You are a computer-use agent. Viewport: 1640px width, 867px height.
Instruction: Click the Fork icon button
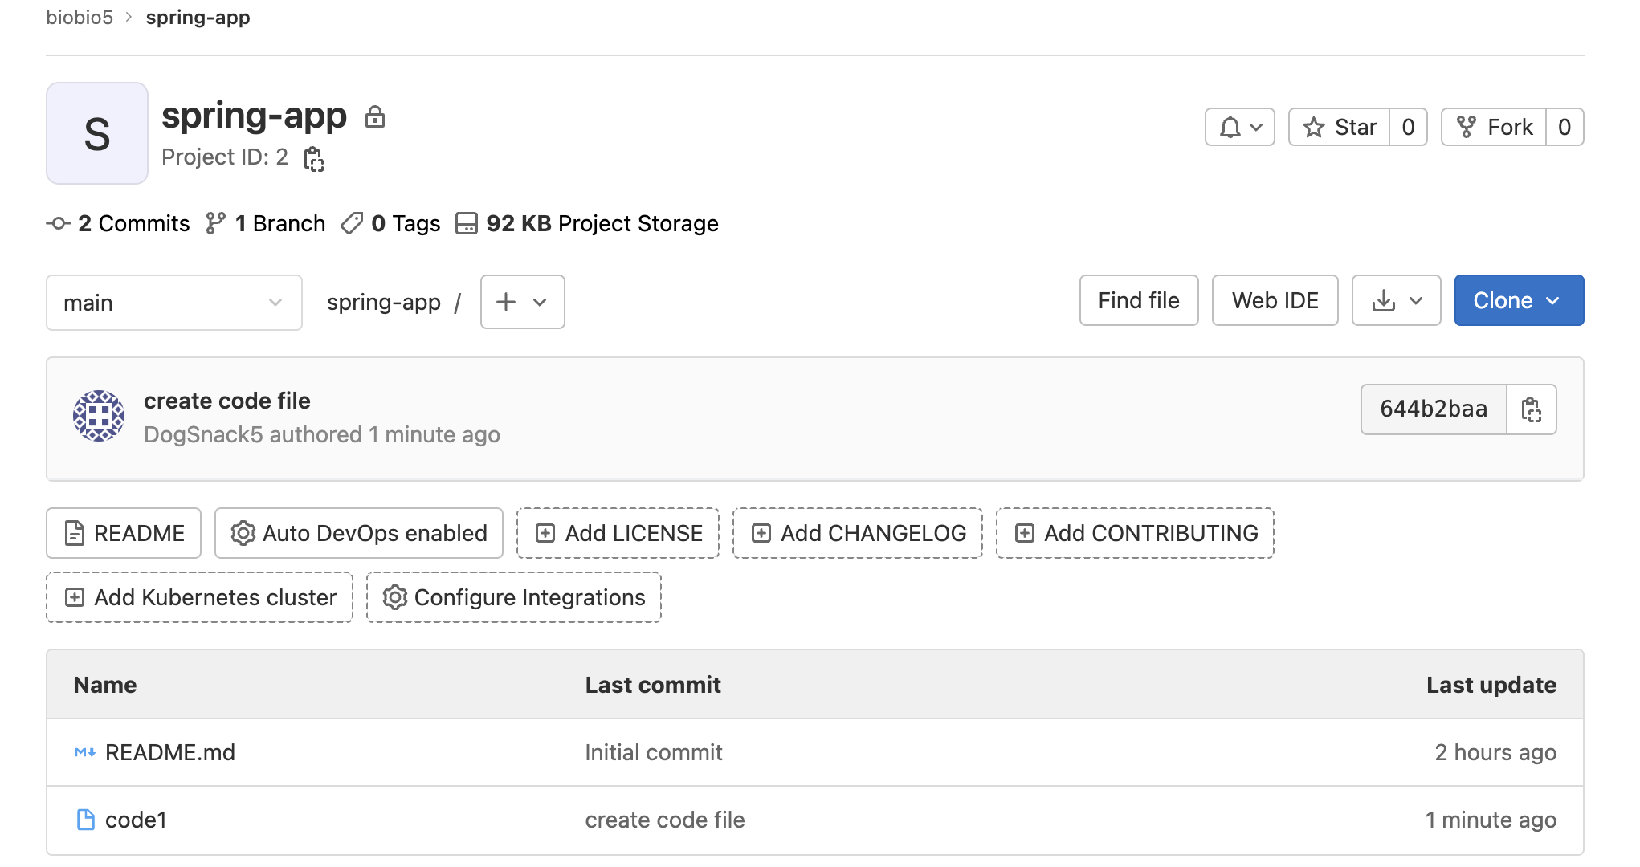coord(1494,127)
